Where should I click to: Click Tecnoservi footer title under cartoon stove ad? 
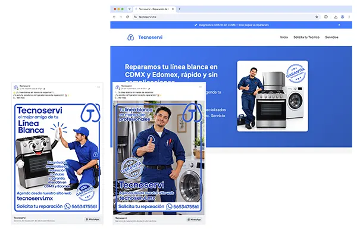coord(20,218)
